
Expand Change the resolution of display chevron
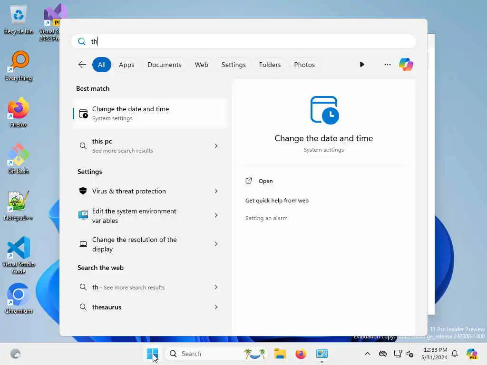(x=216, y=244)
